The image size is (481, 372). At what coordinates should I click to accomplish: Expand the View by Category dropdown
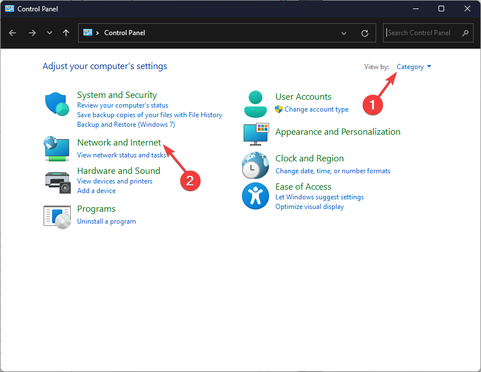pyautogui.click(x=414, y=67)
